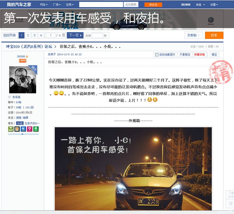Viewport: 234px width, 214px height.
Task: Click the blue 帖 medal badge
Action: tap(23, 129)
